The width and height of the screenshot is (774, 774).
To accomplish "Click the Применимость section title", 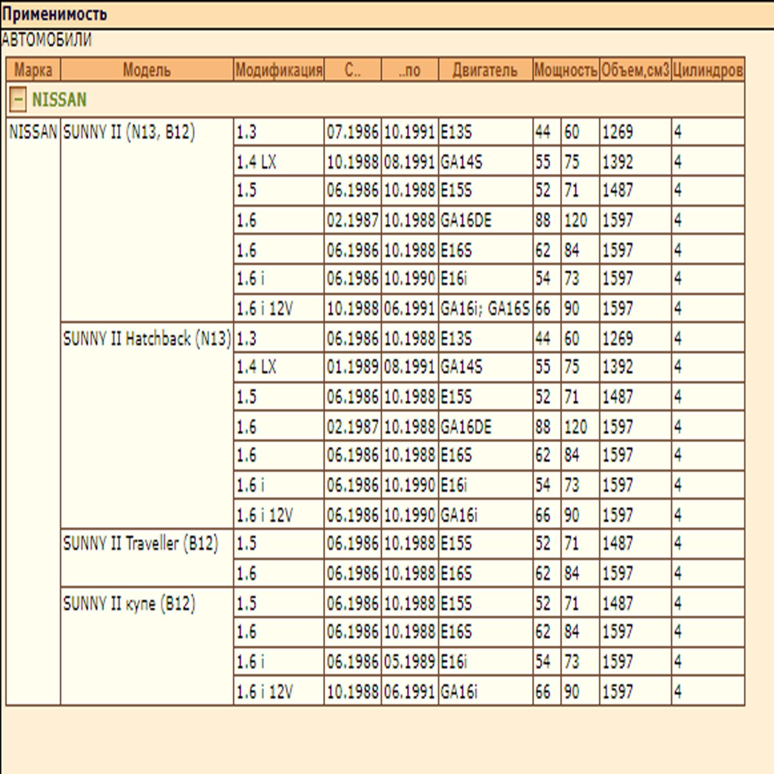I will coord(55,14).
